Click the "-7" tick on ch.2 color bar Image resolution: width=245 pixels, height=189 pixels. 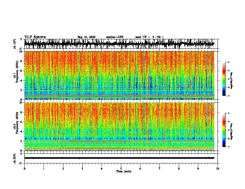click(x=228, y=147)
